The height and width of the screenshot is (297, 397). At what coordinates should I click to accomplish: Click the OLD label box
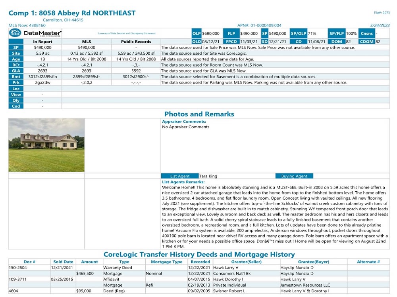point(197,42)
